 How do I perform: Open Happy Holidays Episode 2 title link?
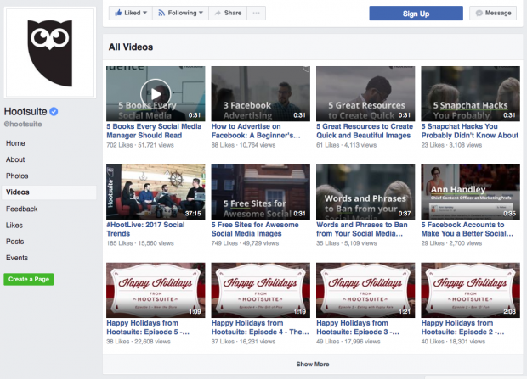point(462,327)
